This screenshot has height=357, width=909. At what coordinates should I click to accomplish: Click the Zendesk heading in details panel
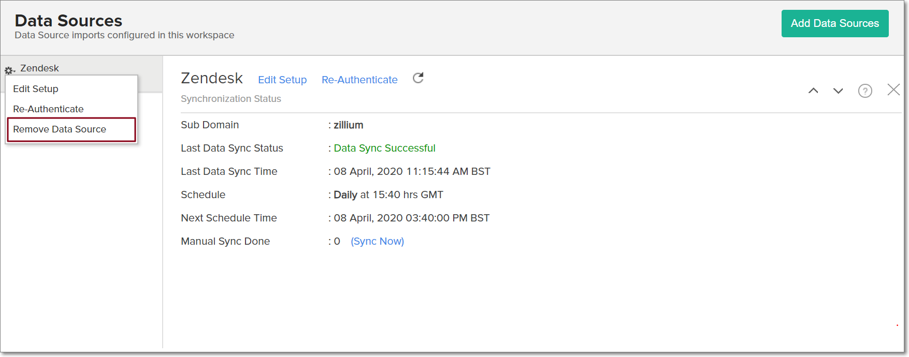211,78
